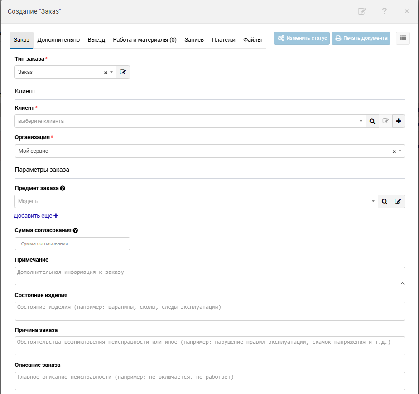Click help question mark in dialog header
Image resolution: width=419 pixels, height=394 pixels.
pos(384,11)
